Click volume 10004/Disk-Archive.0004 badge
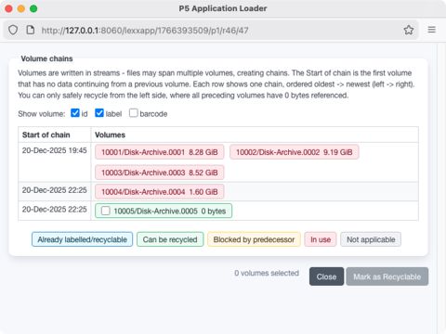This screenshot has width=446, height=334. tap(160, 192)
